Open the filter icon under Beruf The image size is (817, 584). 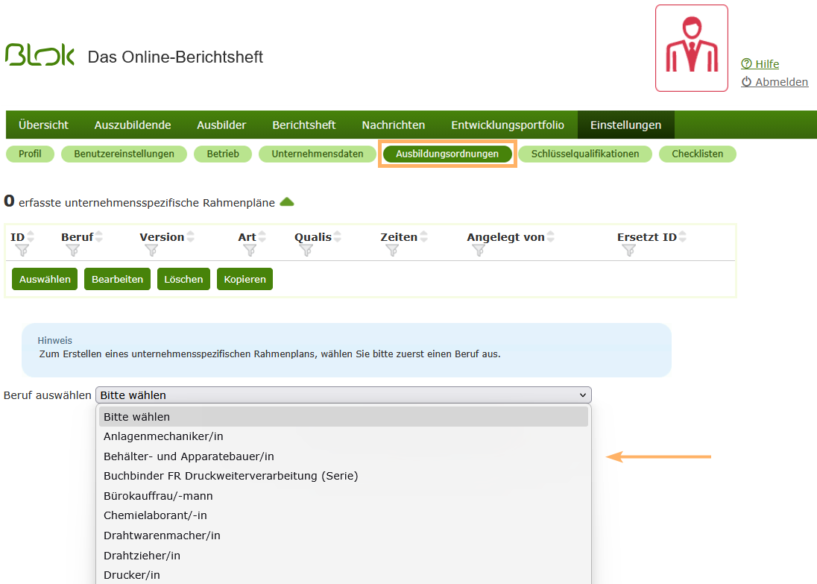pyautogui.click(x=73, y=251)
